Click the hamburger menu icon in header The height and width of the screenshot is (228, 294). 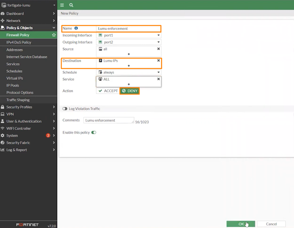click(62, 5)
